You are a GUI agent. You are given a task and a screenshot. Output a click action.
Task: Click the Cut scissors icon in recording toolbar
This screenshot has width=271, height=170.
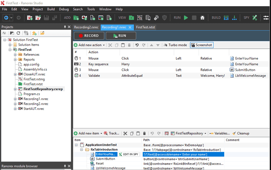tap(110, 45)
